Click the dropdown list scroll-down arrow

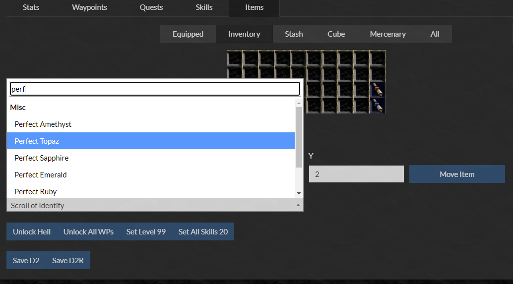click(299, 193)
